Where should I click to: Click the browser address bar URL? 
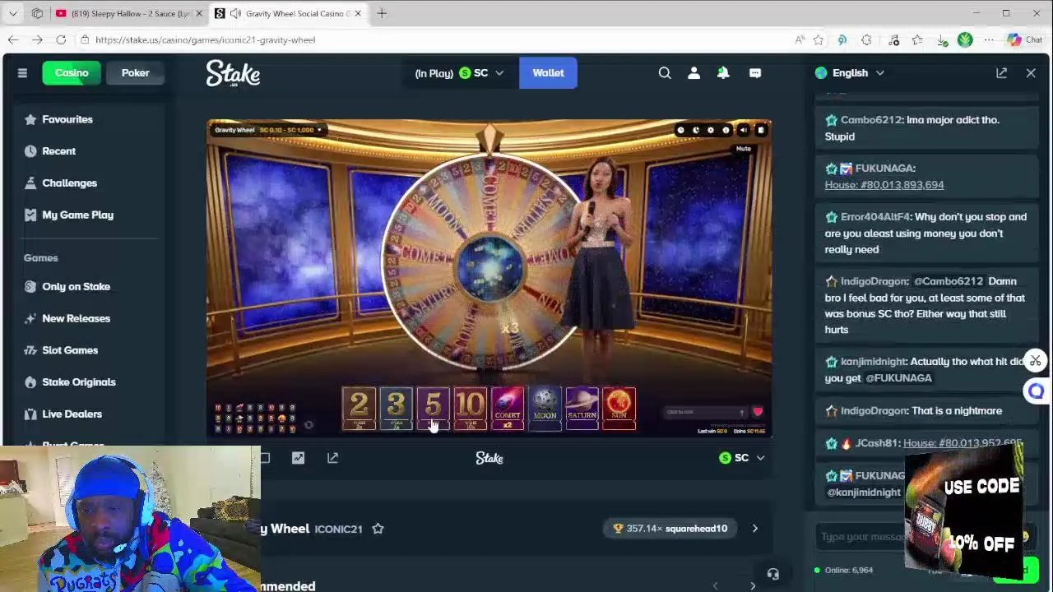coord(205,39)
